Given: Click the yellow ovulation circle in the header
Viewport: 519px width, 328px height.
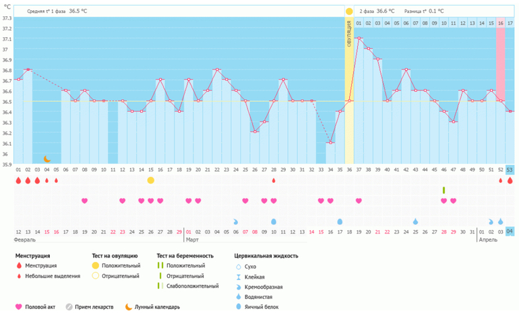Looking at the screenshot, I should [x=349, y=11].
